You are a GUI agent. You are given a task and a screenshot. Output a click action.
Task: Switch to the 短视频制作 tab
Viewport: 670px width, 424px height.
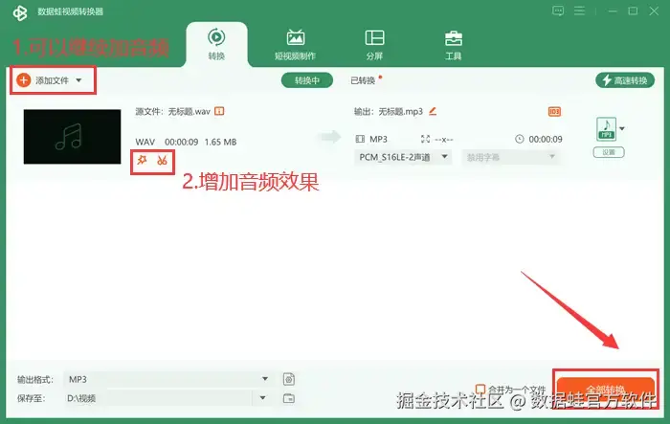click(x=295, y=44)
